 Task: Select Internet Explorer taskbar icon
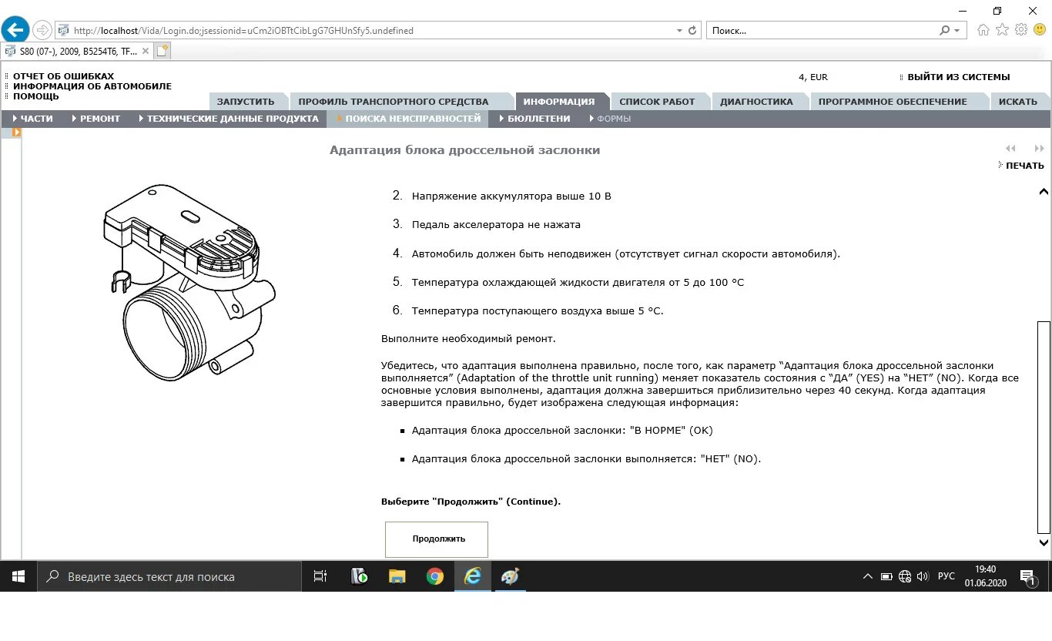click(473, 576)
